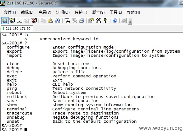The height and width of the screenshot is (131, 183).
Task: Click the Reconnect toolbar icon
Action: 27,21
